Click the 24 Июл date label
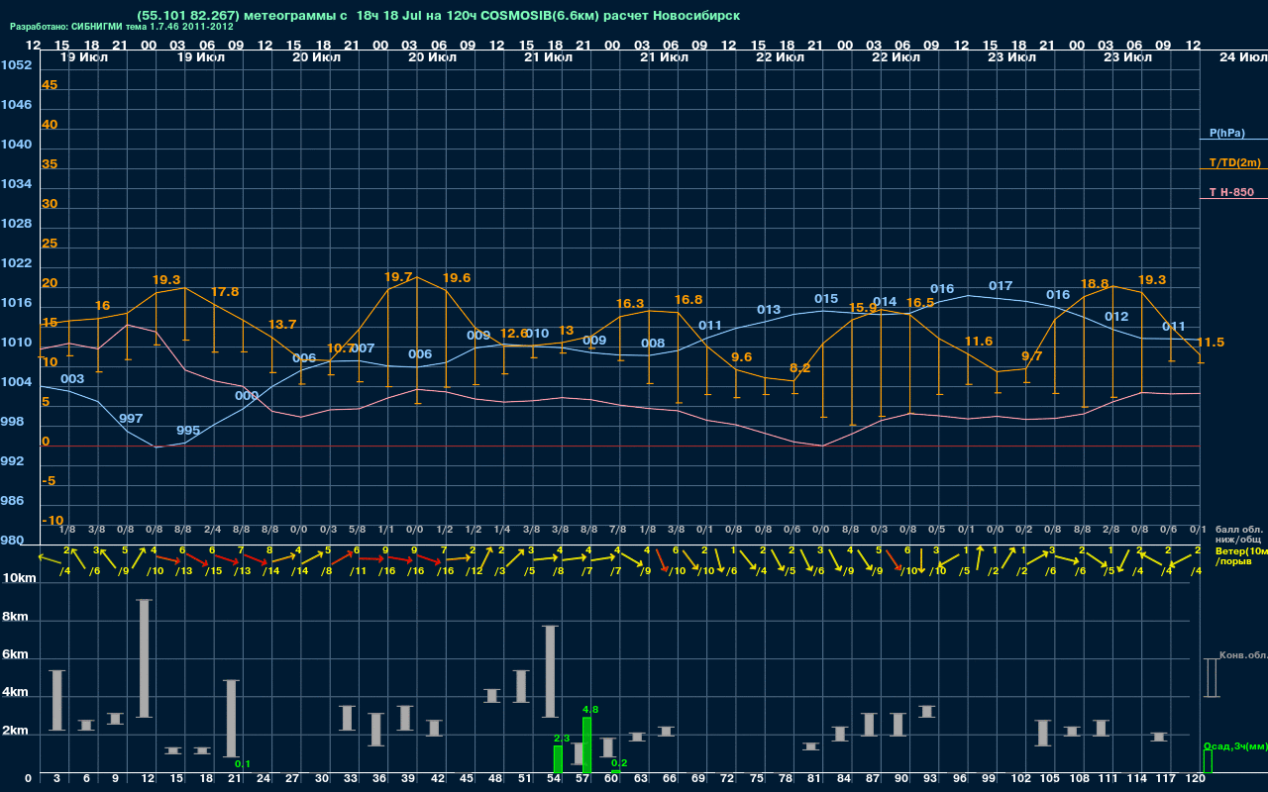 pyautogui.click(x=1242, y=57)
